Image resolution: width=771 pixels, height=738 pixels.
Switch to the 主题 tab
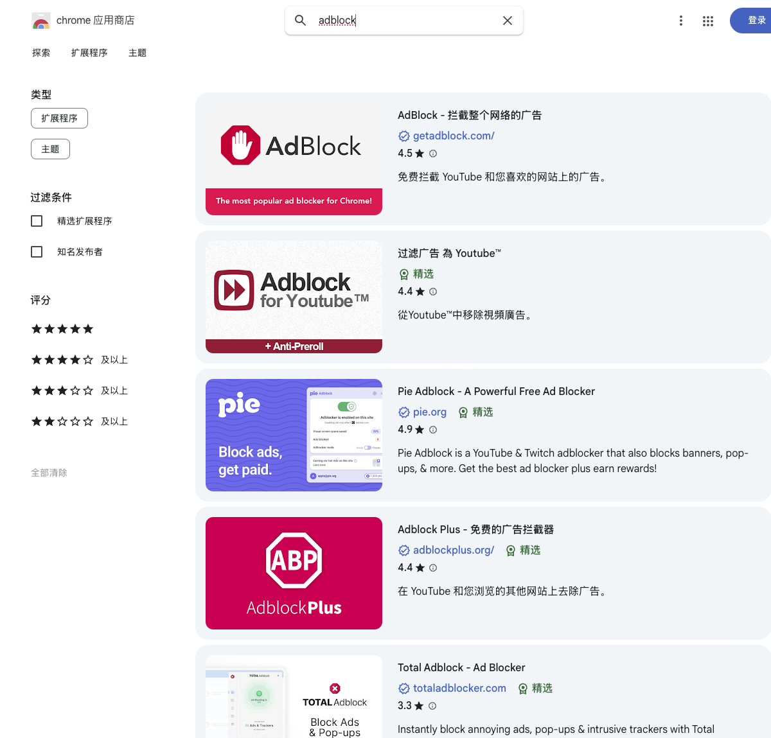tap(137, 53)
